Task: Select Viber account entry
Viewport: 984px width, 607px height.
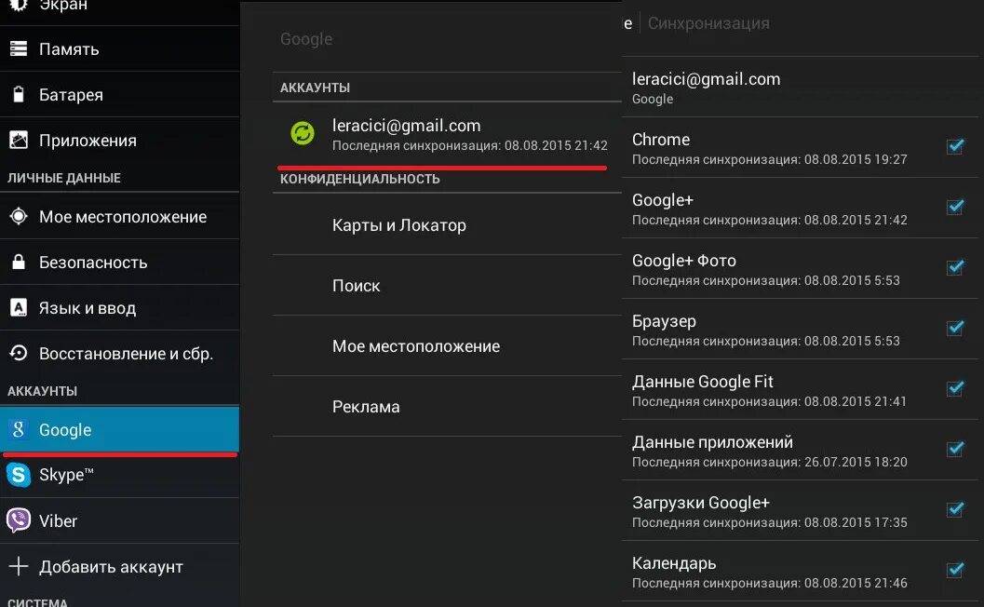Action: pos(119,521)
